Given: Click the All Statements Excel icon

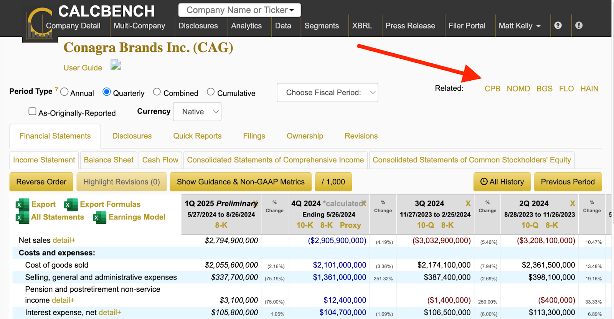Looking at the screenshot, I should 22,217.
